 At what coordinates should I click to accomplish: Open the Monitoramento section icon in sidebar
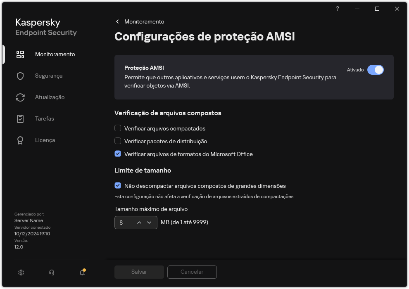pos(20,54)
